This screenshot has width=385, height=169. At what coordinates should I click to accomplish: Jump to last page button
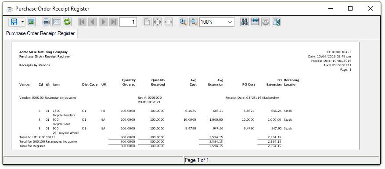[x=114, y=22]
